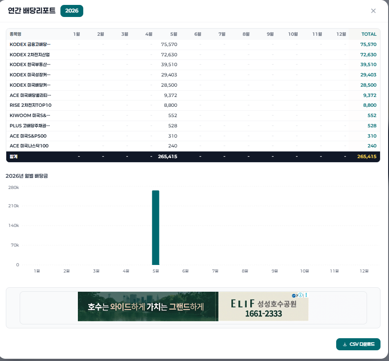389x361 pixels.
Task: Click the 70k y-axis label
Action: tap(15, 245)
